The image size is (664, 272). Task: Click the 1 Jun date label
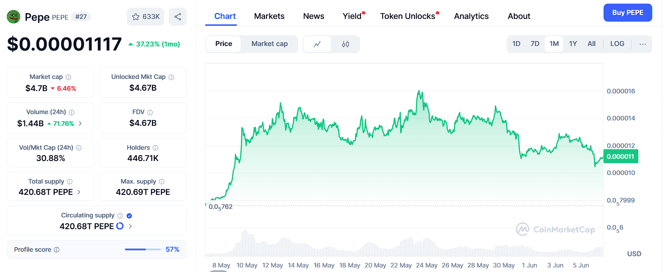click(x=530, y=265)
